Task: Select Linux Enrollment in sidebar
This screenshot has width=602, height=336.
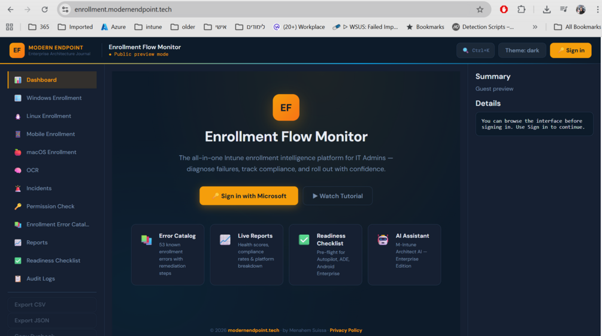Action: [52, 116]
